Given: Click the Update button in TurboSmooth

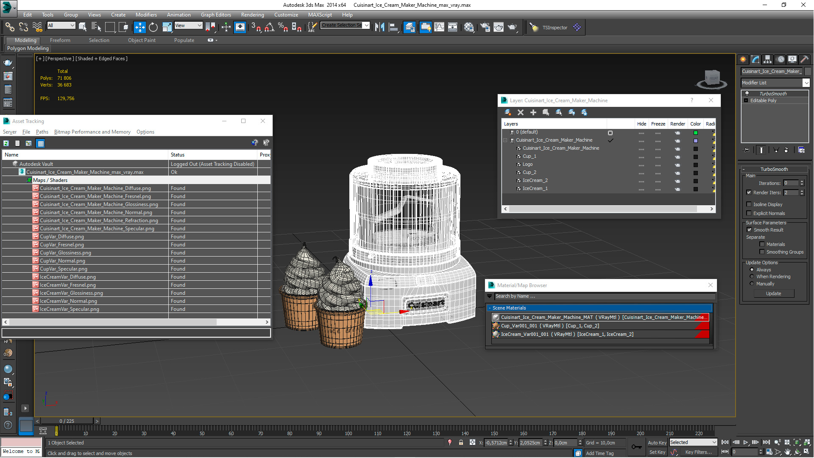Looking at the screenshot, I should coord(773,293).
